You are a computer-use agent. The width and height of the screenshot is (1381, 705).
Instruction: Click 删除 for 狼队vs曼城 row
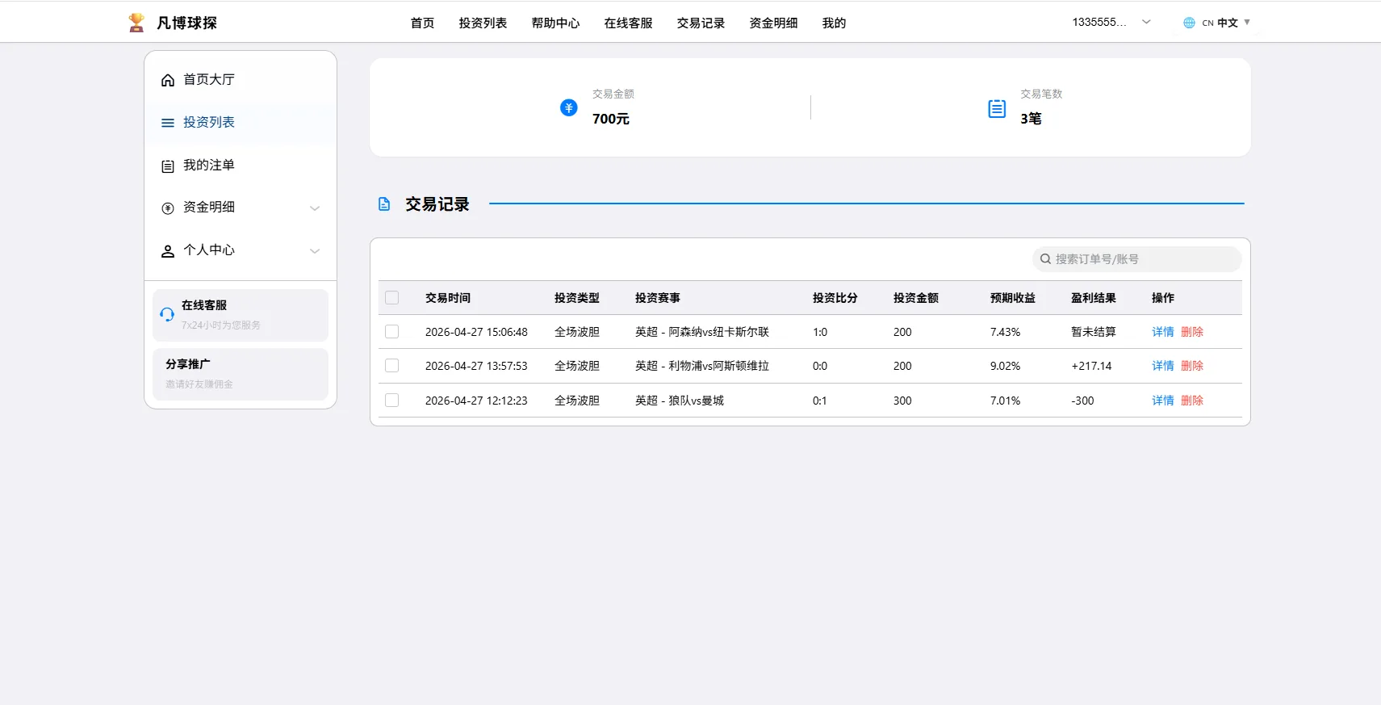pos(1192,401)
